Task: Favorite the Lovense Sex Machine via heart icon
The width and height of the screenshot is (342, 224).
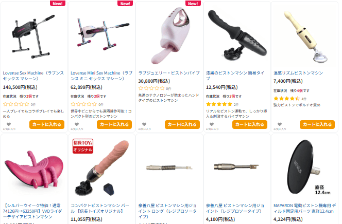Action: (9, 124)
